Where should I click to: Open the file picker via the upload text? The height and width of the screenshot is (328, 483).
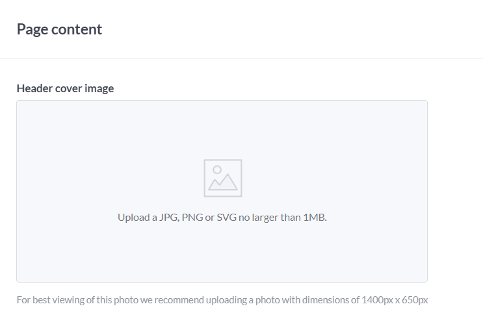click(x=222, y=218)
